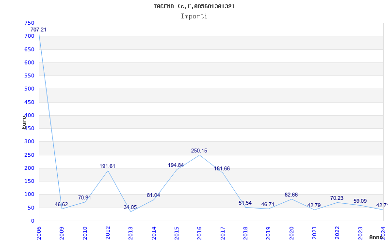Click the 81.04 value label
The image size is (388, 242).
click(153, 195)
